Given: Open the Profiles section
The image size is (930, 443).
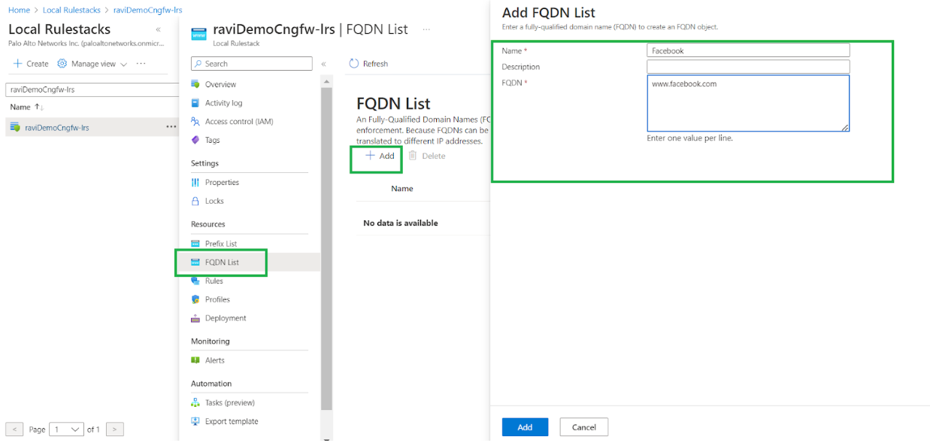Looking at the screenshot, I should 218,299.
